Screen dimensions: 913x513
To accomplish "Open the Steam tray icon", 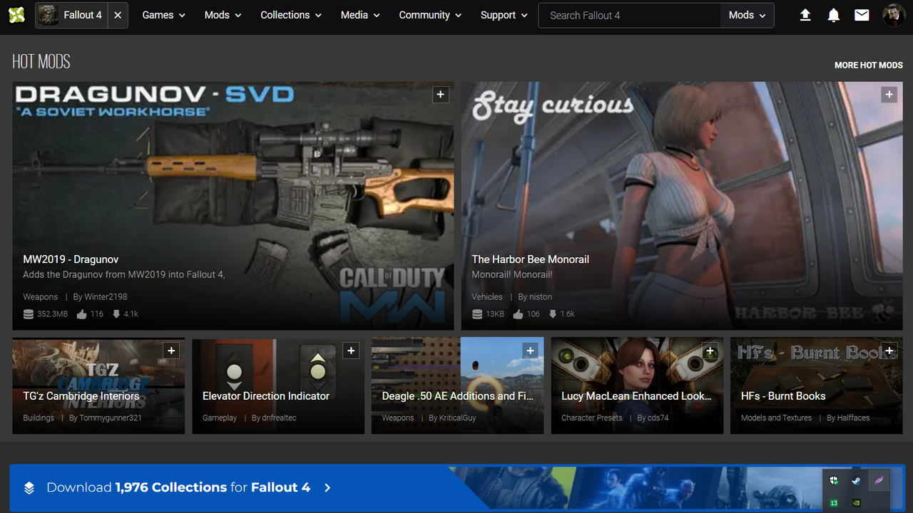I will click(856, 481).
